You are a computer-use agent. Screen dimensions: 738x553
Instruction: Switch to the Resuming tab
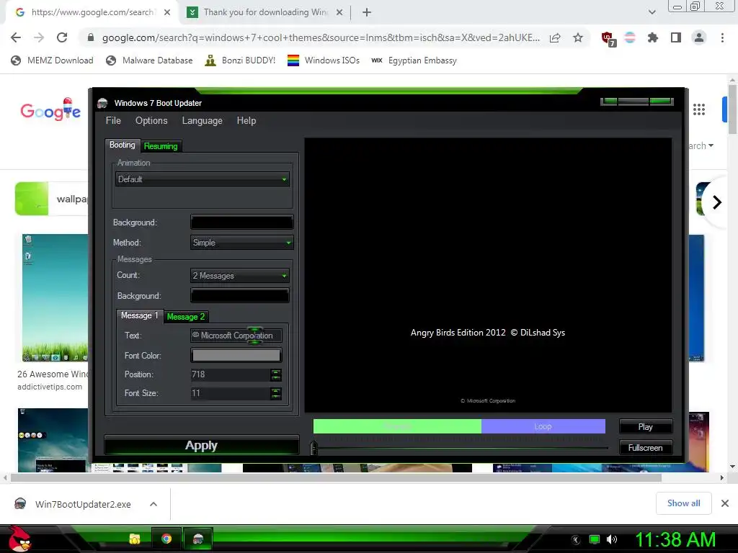(161, 146)
